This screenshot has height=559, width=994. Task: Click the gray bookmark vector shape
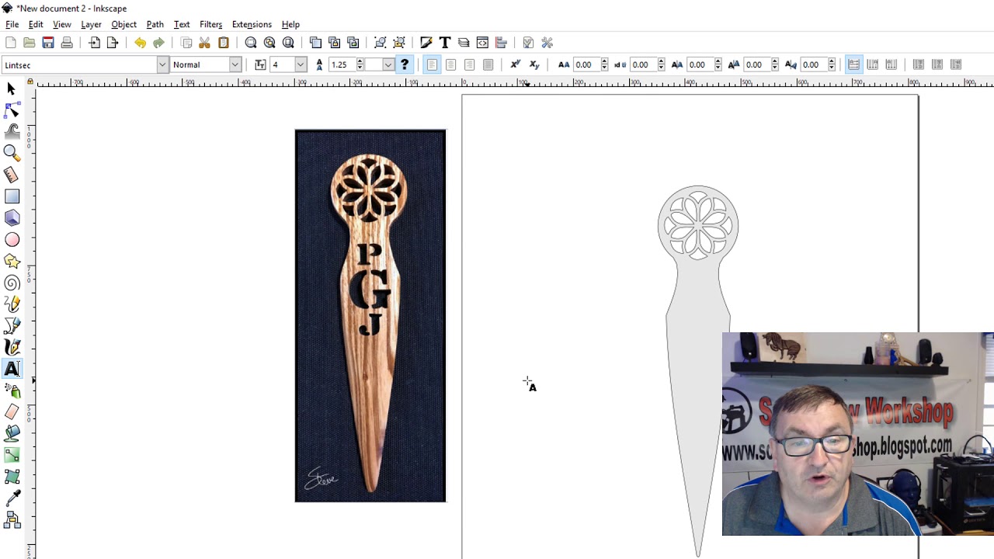pyautogui.click(x=698, y=371)
